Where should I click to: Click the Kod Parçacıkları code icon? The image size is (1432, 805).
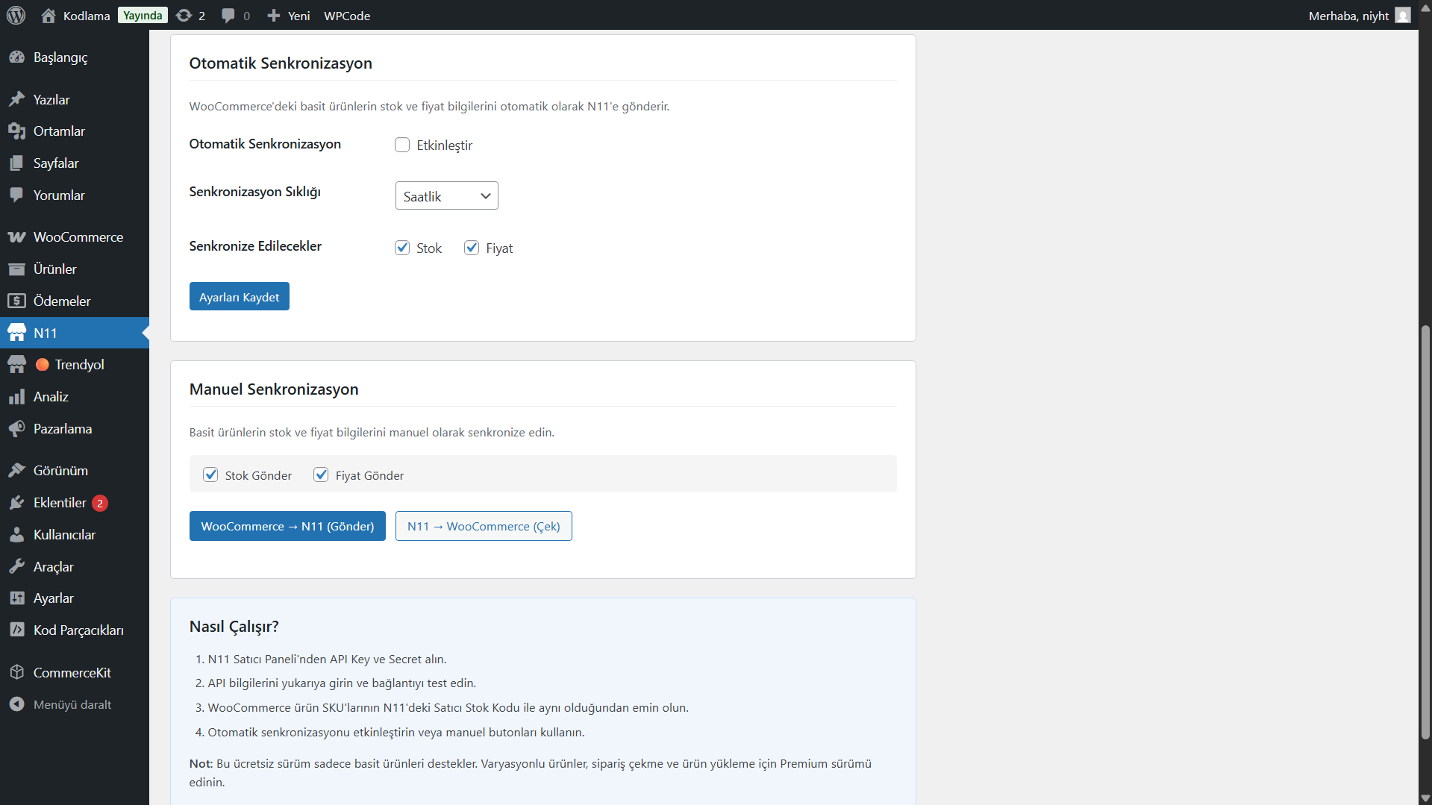point(17,630)
